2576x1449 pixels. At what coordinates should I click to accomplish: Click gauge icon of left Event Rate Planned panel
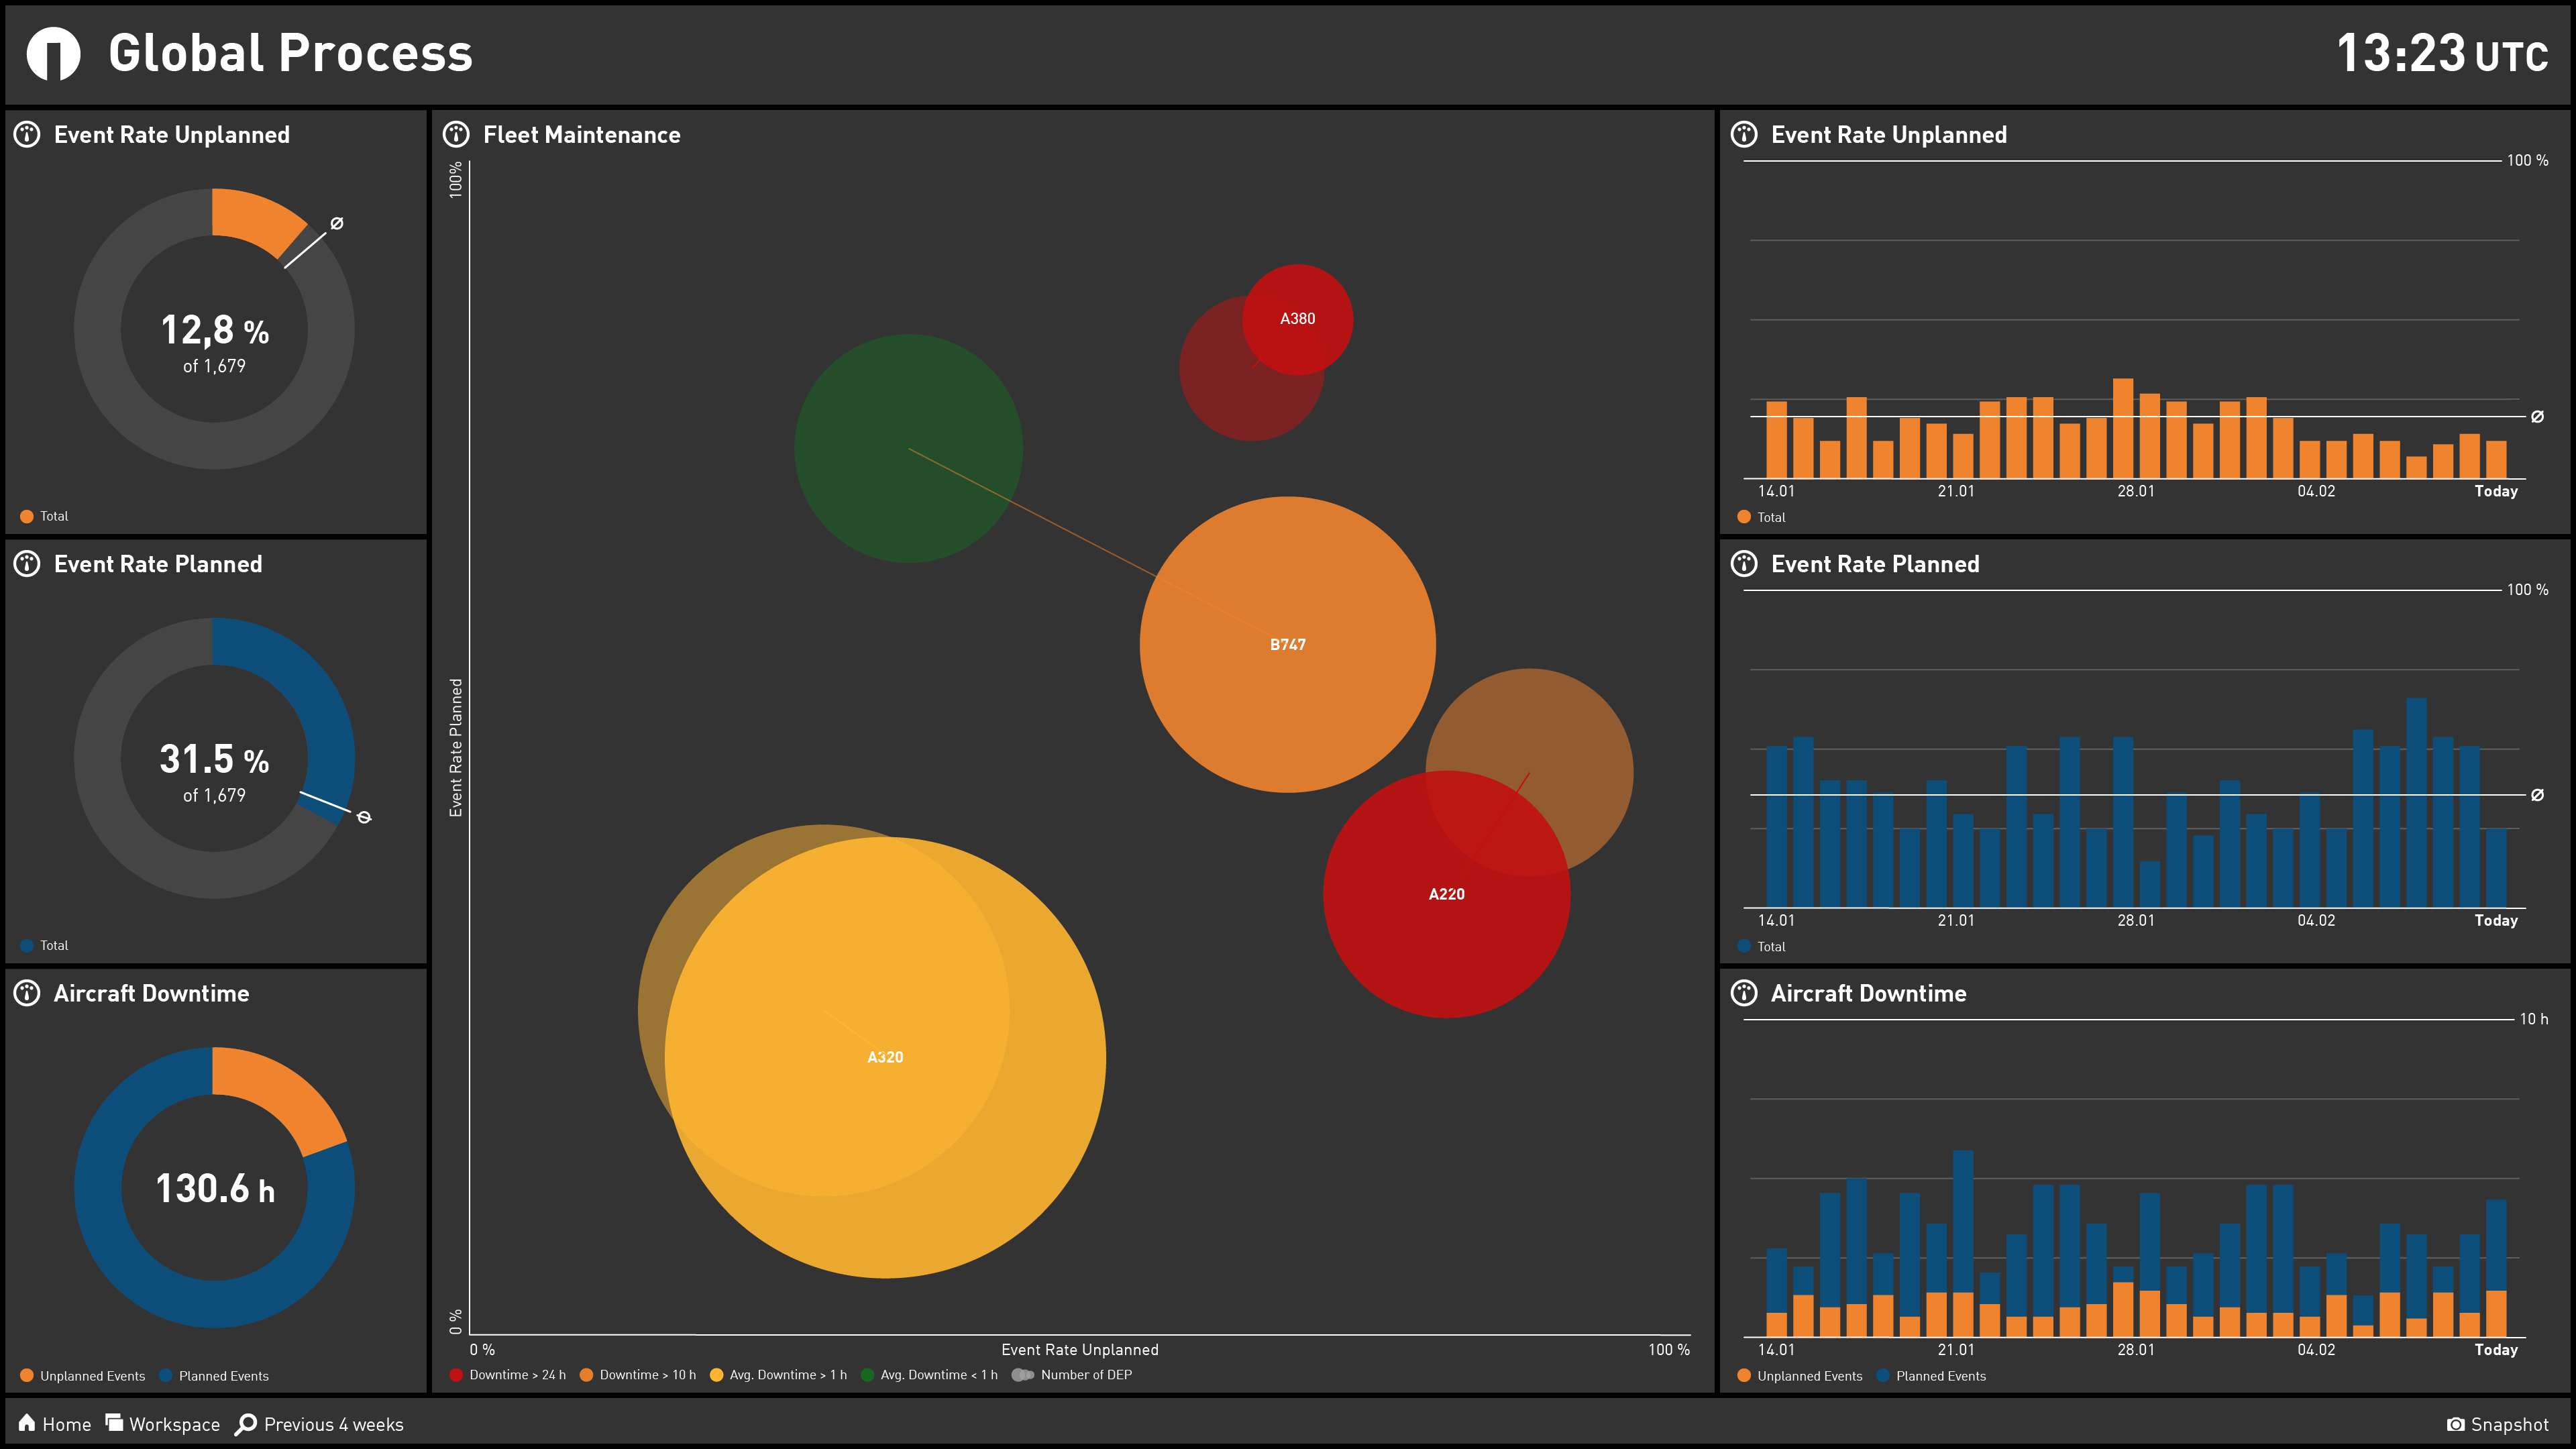(x=27, y=563)
